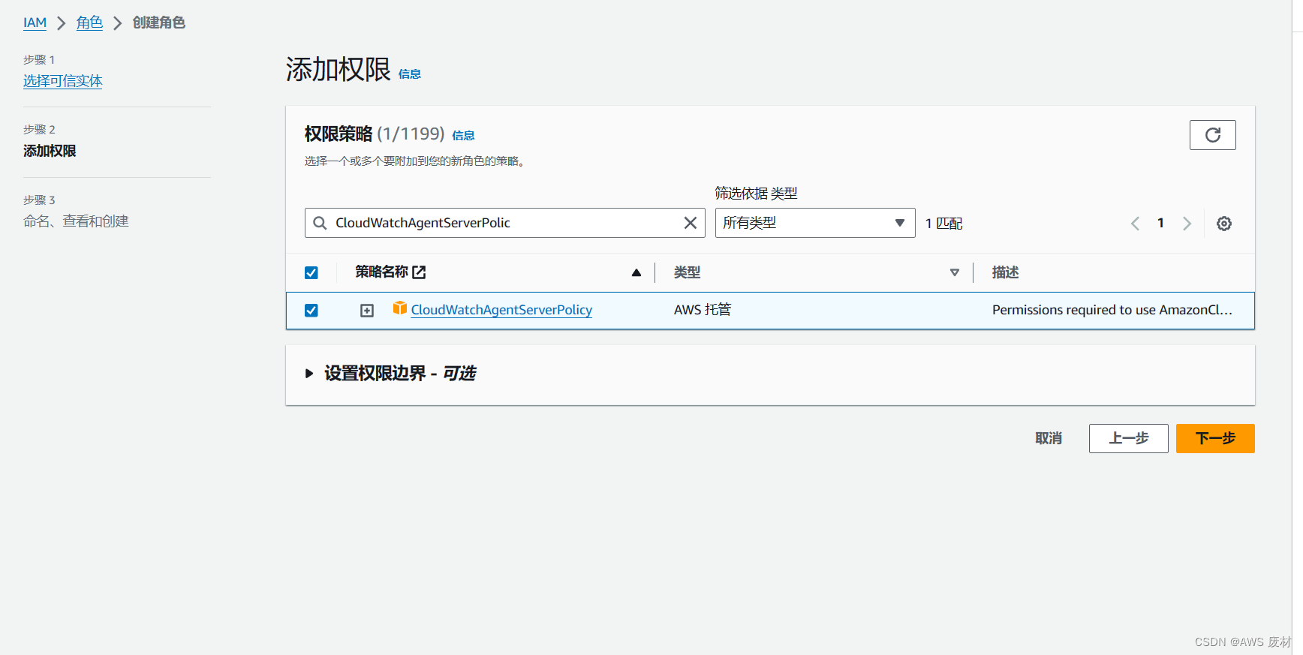Expand 设置权限边界 optional section
The image size is (1303, 655).
309,374
